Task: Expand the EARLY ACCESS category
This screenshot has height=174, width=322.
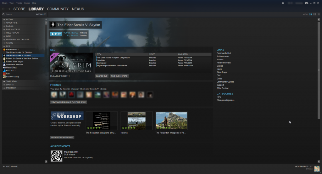Action: tap(4, 30)
